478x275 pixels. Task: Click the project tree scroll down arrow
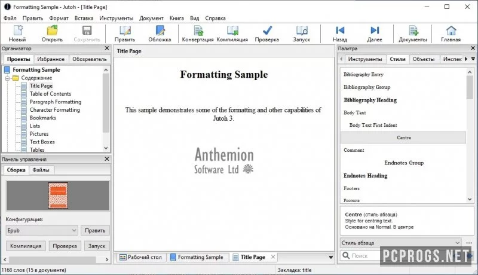click(x=106, y=148)
